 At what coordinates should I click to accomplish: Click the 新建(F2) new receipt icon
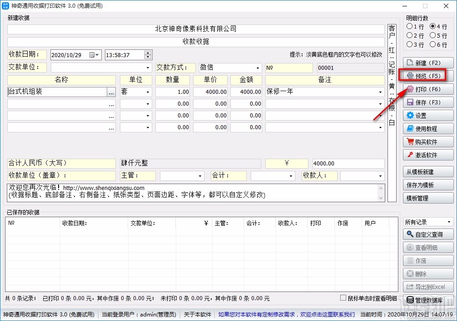(x=427, y=63)
